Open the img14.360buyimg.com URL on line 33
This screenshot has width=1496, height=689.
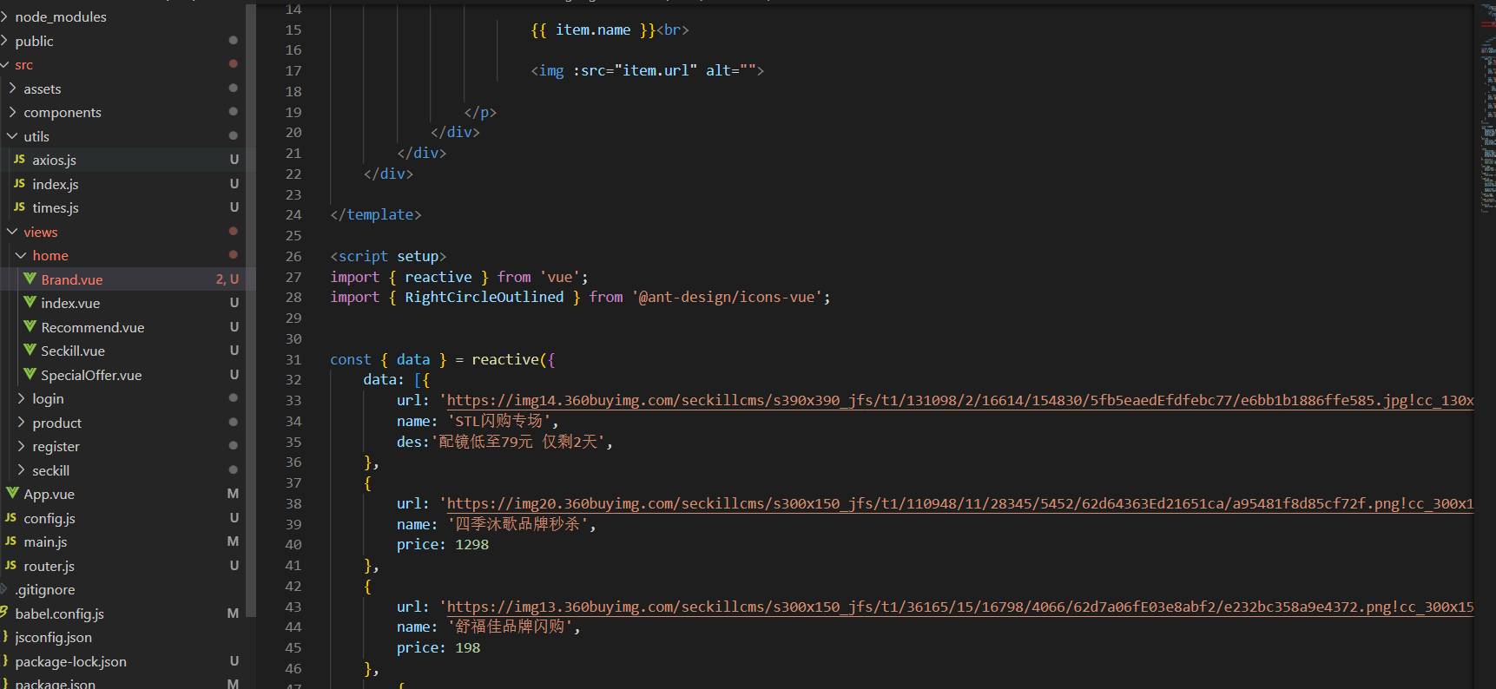pyautogui.click(x=960, y=400)
